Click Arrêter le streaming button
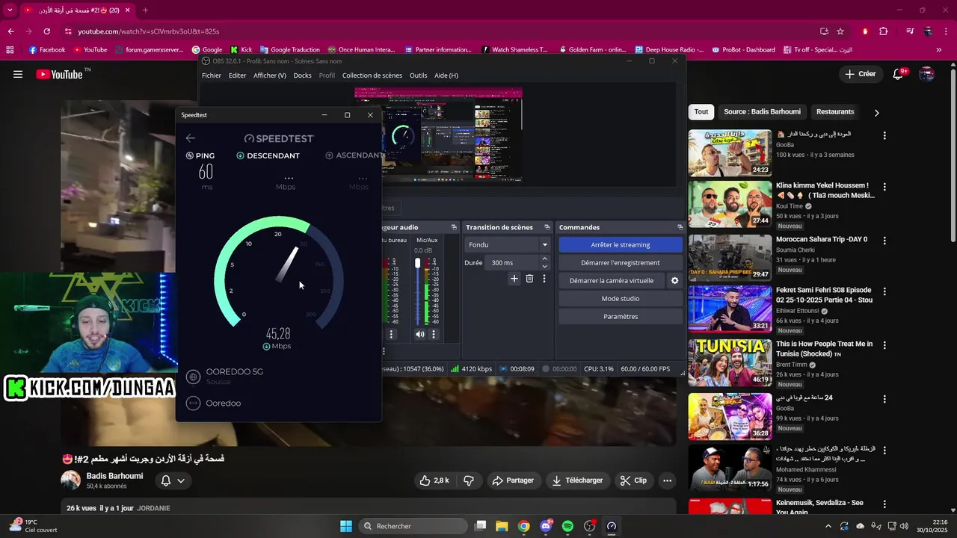Image resolution: width=957 pixels, height=538 pixels. tap(621, 245)
